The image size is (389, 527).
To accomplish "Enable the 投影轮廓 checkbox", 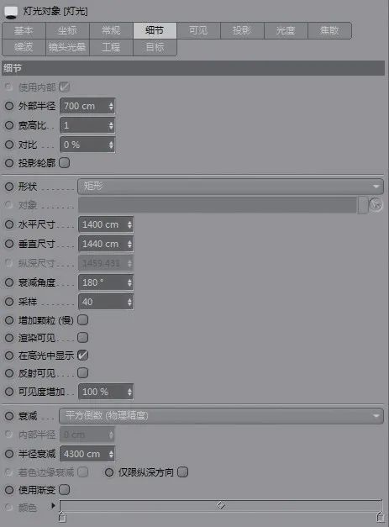I will 64,163.
